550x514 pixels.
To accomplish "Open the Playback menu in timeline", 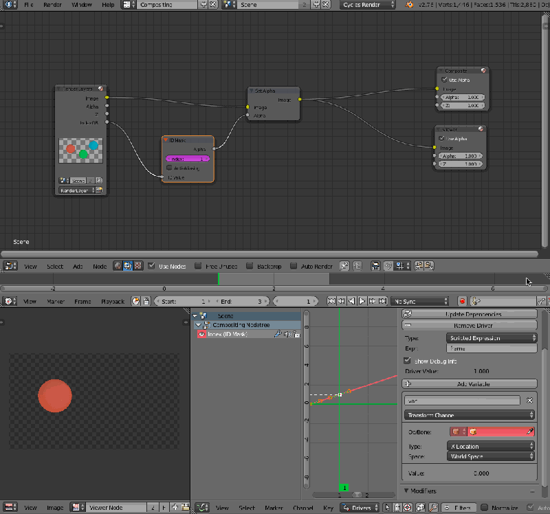I will (113, 302).
